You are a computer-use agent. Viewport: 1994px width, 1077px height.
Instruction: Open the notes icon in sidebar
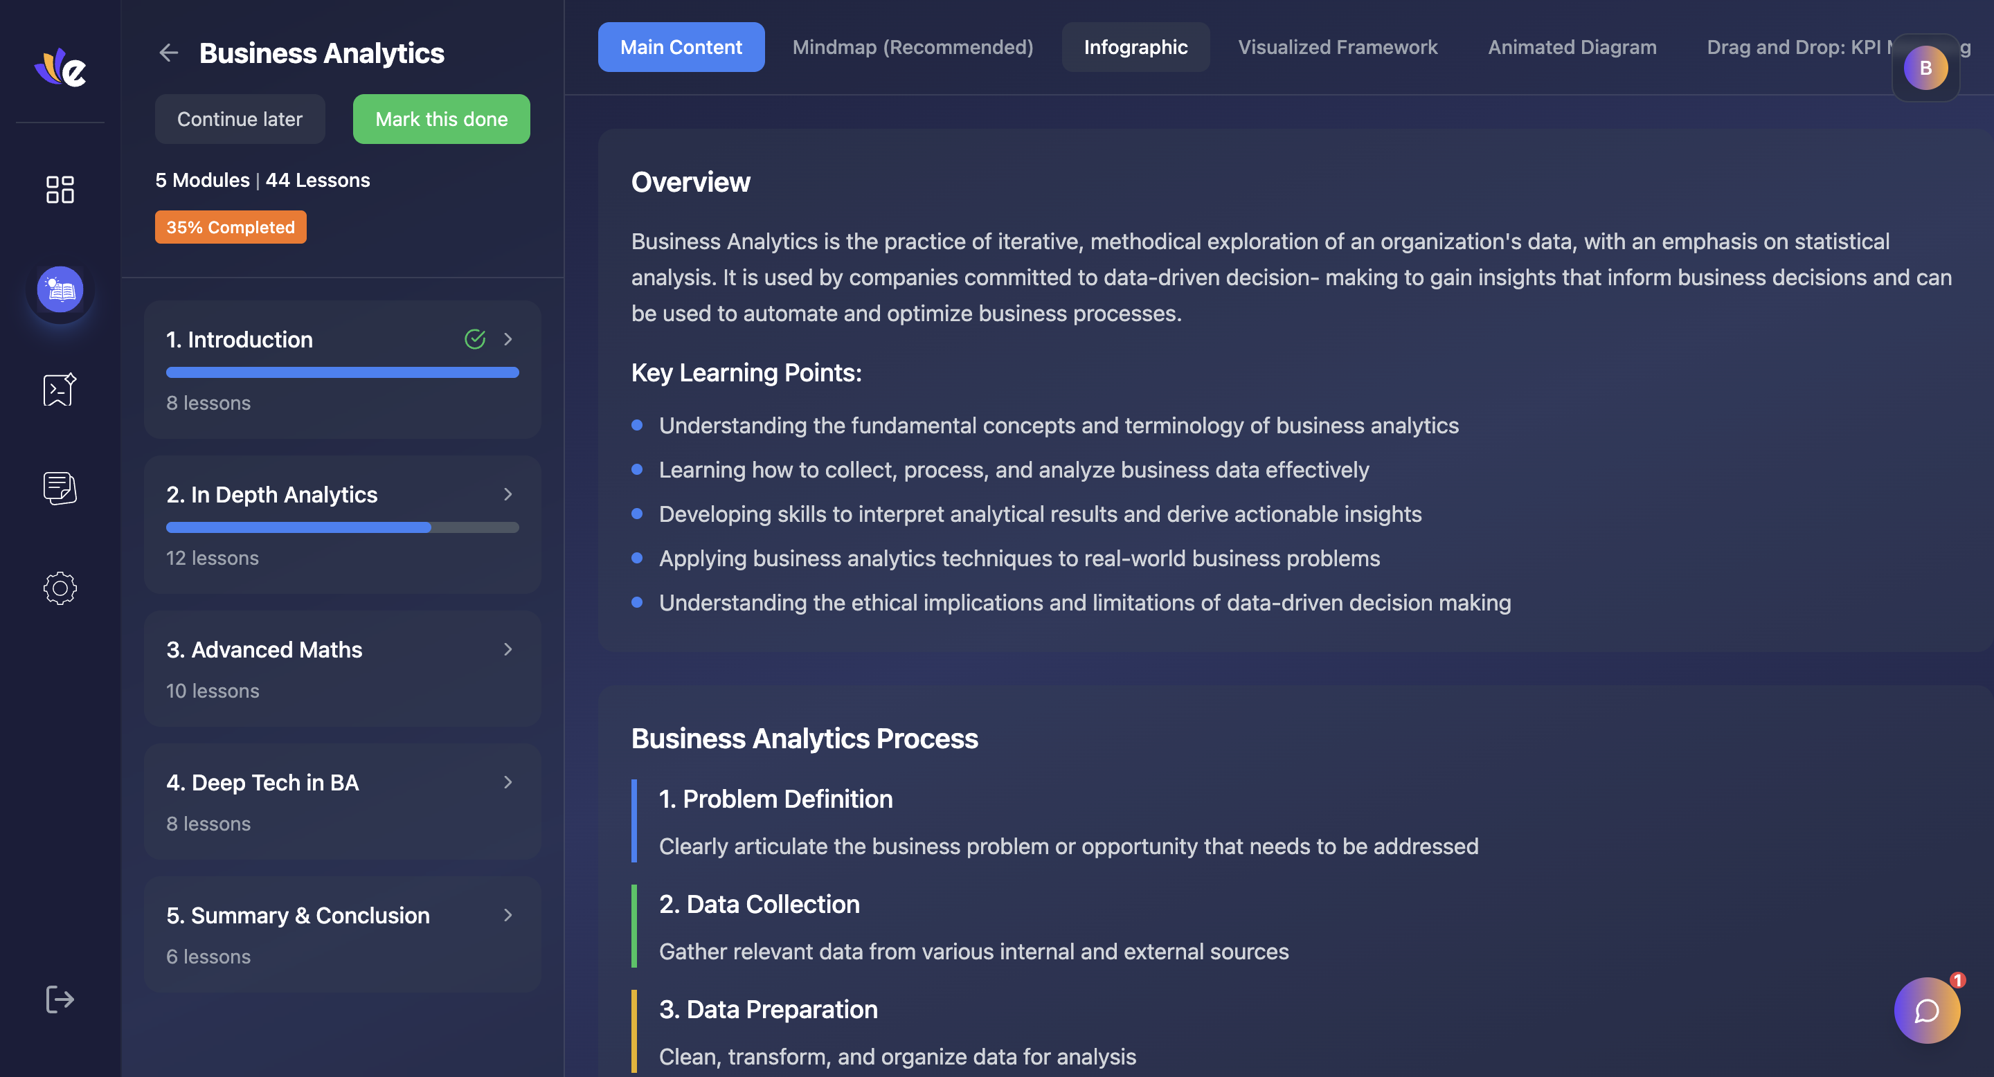[x=60, y=488]
